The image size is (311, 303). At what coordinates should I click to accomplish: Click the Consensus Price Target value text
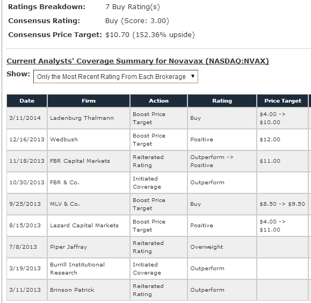tap(150, 35)
